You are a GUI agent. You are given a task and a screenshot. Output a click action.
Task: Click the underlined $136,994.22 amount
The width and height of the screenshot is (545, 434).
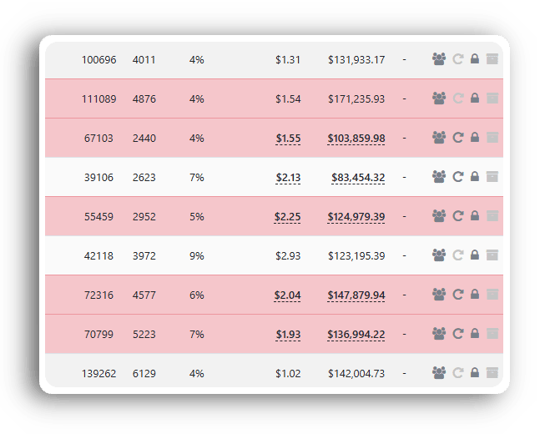pos(356,334)
